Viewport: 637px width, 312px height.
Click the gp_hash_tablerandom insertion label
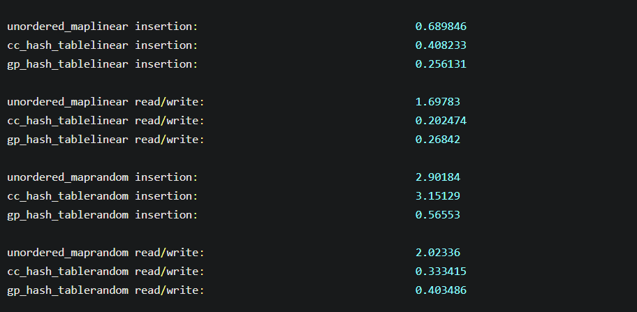pos(103,215)
